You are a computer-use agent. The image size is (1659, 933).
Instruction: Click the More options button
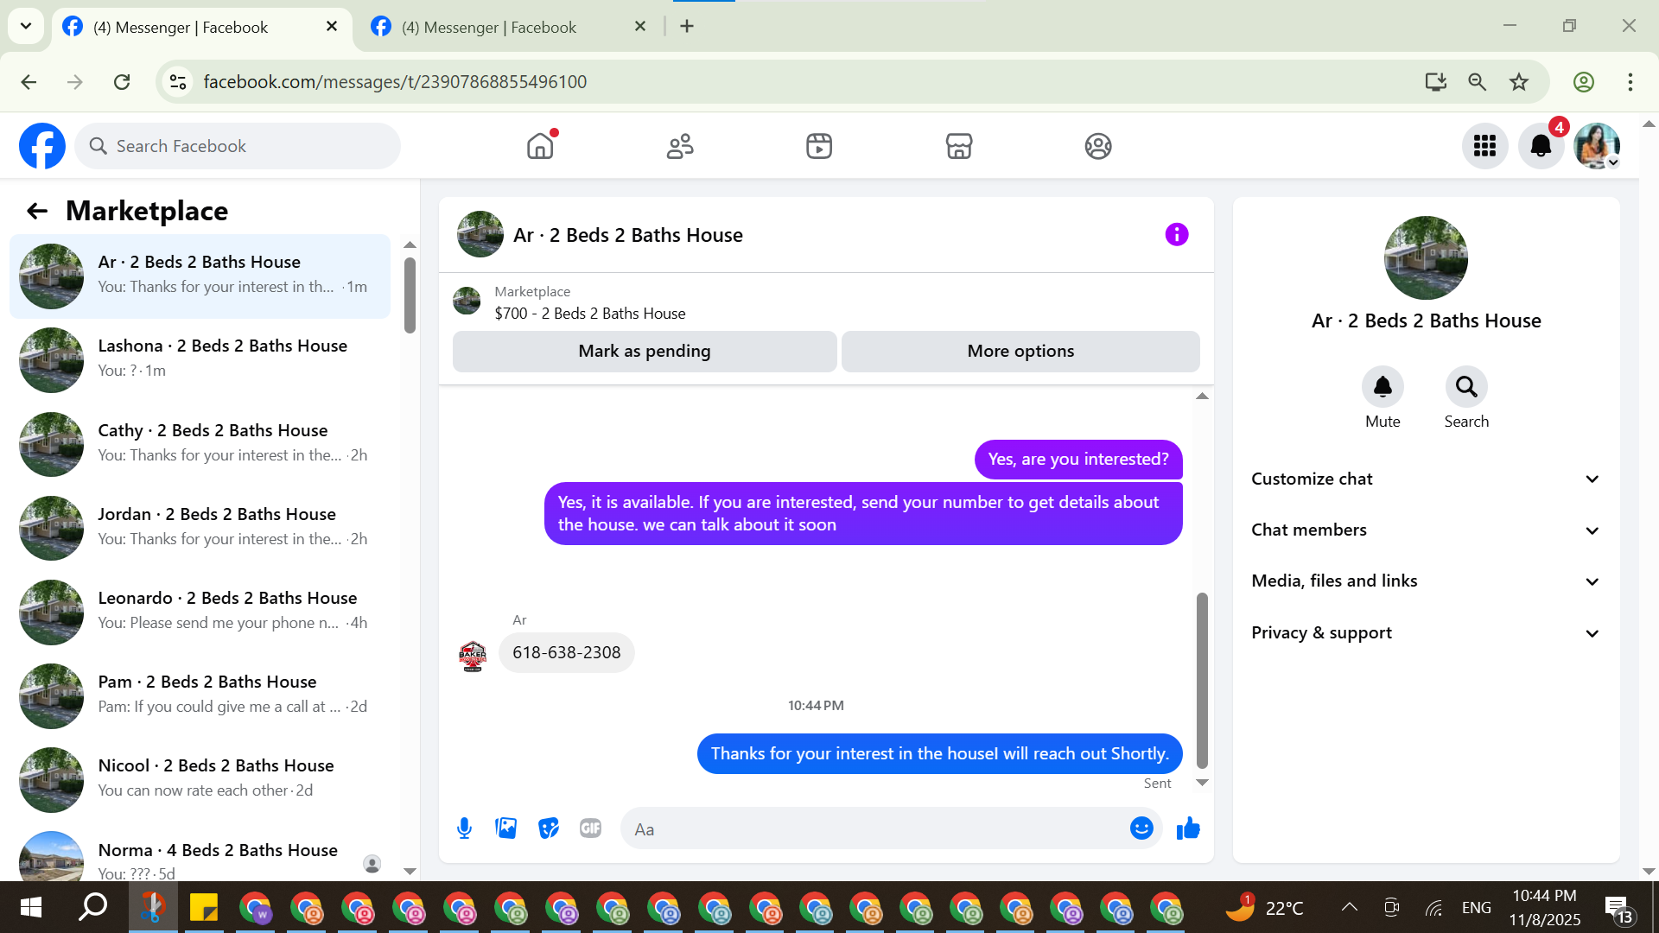pyautogui.click(x=1020, y=351)
